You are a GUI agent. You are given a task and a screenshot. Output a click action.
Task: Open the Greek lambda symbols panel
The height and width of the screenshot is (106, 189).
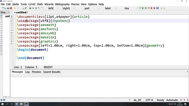(x=1, y=29)
